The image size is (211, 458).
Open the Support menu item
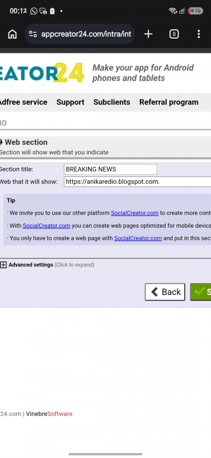70,102
